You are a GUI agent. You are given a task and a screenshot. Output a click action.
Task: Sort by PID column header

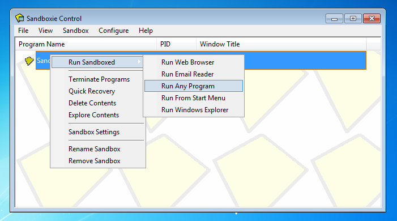click(177, 44)
